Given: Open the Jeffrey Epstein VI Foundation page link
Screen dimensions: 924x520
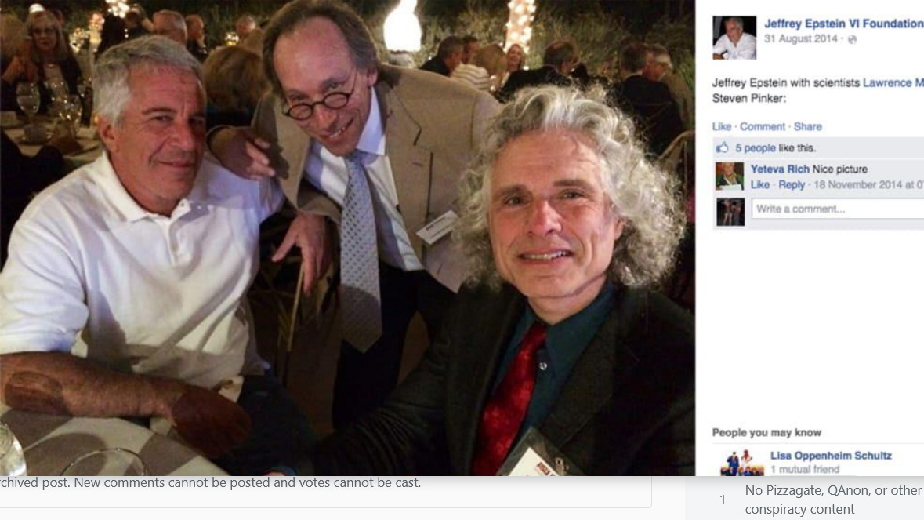Looking at the screenshot, I should pos(844,24).
